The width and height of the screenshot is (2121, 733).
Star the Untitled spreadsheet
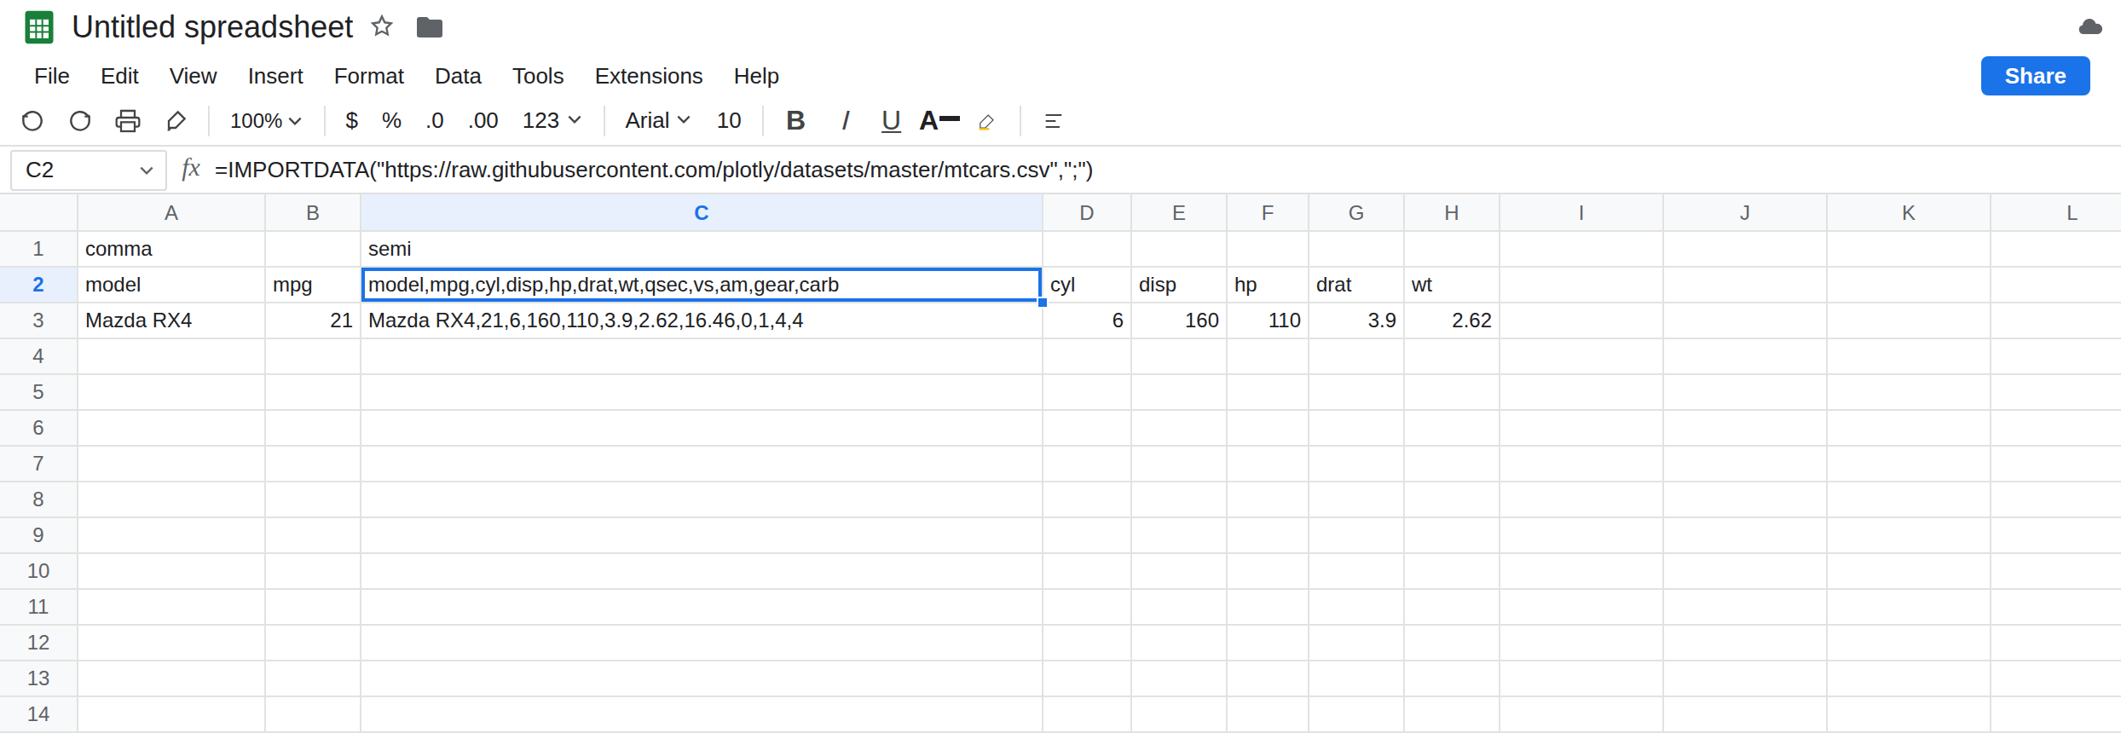(x=382, y=26)
